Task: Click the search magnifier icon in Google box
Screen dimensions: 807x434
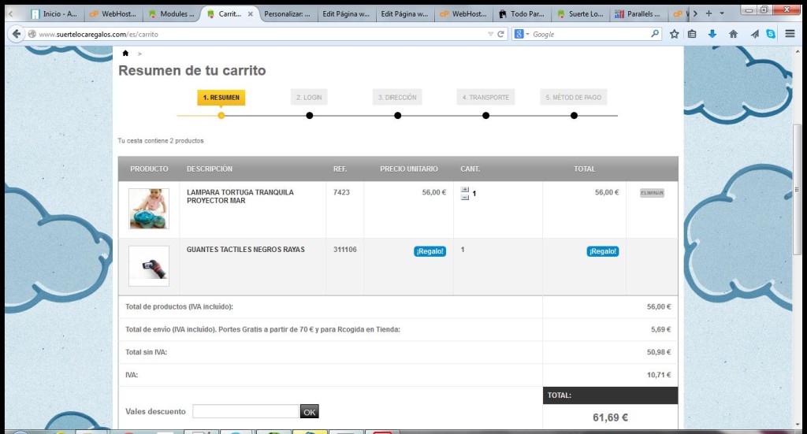Action: tap(654, 34)
